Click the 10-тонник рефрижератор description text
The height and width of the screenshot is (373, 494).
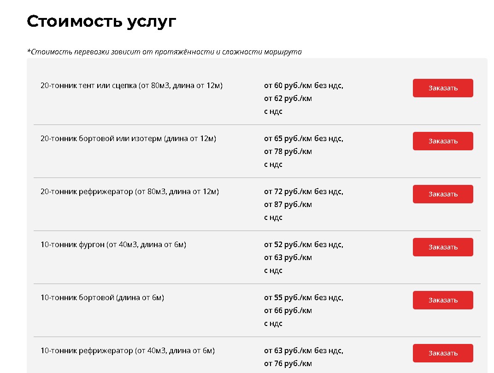pyautogui.click(x=128, y=350)
